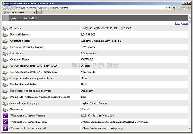Click the Hide extensions row icon
This screenshot has width=193, height=134.
(5, 91)
